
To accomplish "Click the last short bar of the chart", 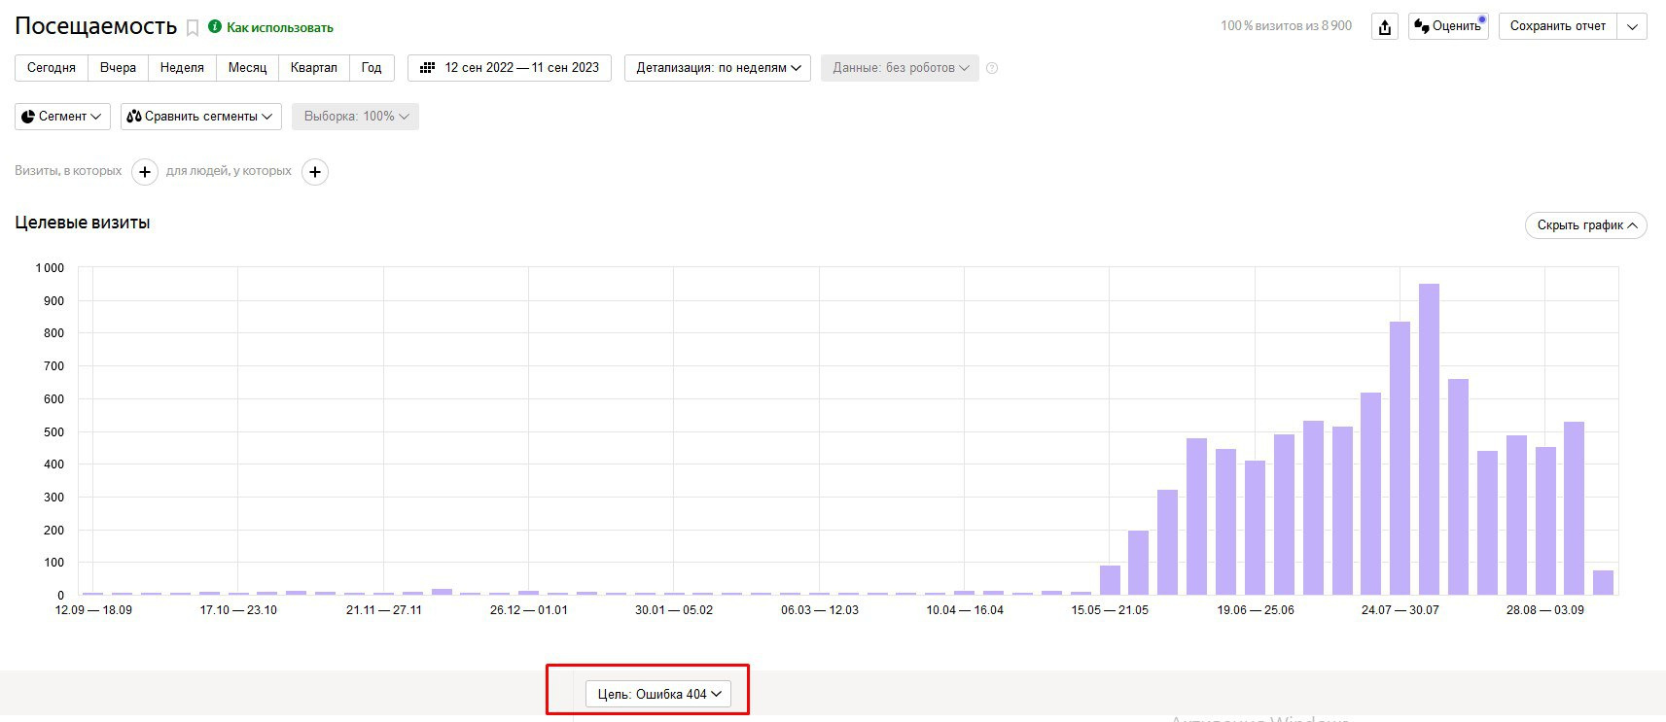I will [1603, 583].
